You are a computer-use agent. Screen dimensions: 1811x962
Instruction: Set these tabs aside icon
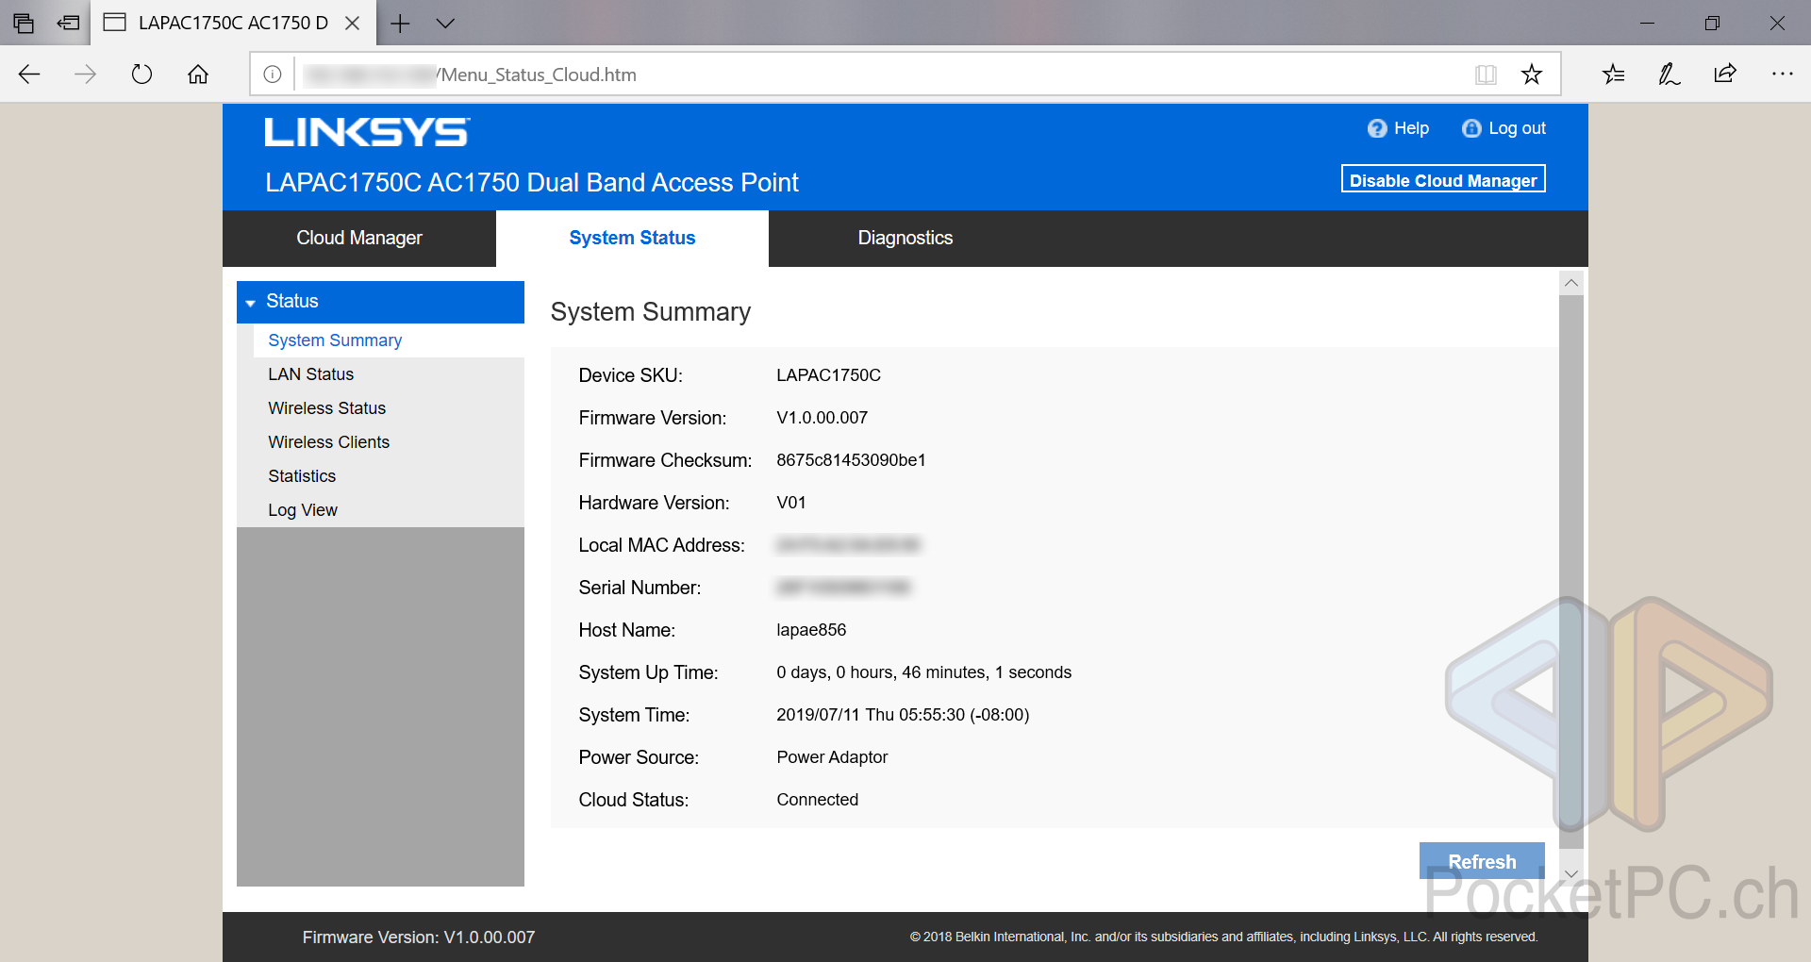[x=69, y=23]
